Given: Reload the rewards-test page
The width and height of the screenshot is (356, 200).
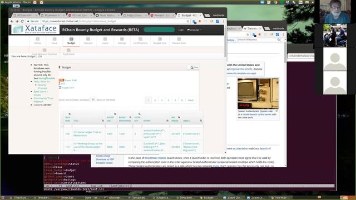Looking at the screenshot, I should click(22, 21).
